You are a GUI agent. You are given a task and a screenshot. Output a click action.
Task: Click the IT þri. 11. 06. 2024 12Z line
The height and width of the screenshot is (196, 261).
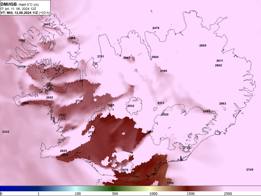(x=18, y=9)
